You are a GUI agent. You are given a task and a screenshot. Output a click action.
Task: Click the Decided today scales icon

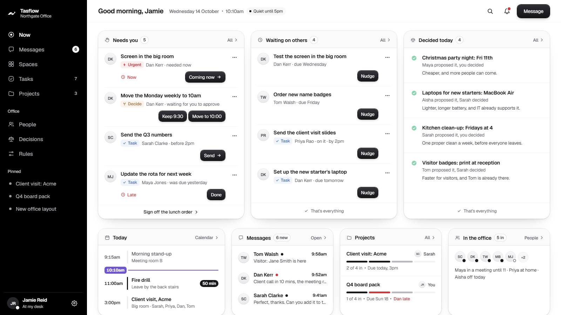pyautogui.click(x=413, y=40)
